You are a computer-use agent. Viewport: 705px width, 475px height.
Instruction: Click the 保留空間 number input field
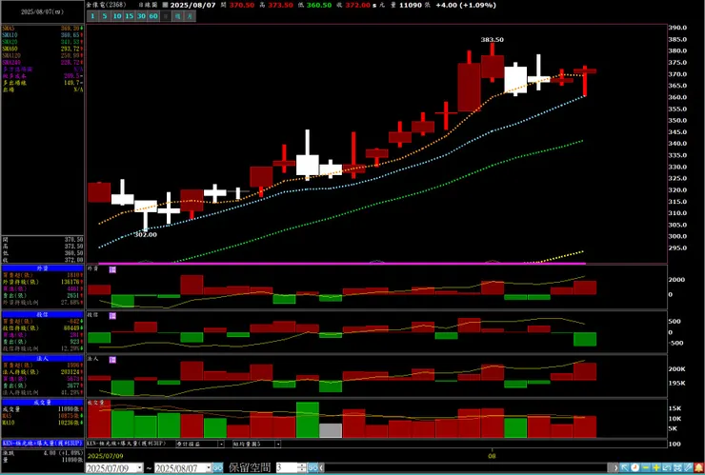(287, 467)
